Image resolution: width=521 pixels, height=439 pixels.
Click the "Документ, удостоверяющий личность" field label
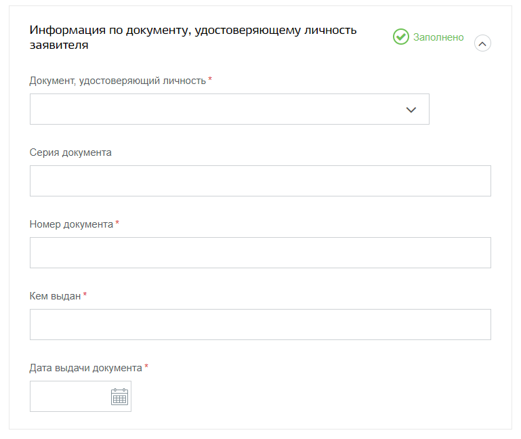[118, 81]
